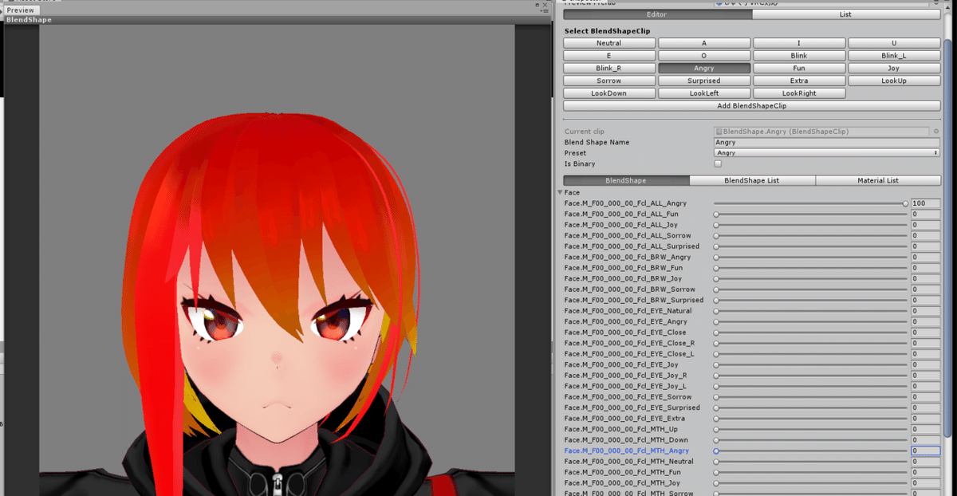Click the maximize icon above the Preview panel menu
Screen dimensions: 957x496
[x=539, y=3]
